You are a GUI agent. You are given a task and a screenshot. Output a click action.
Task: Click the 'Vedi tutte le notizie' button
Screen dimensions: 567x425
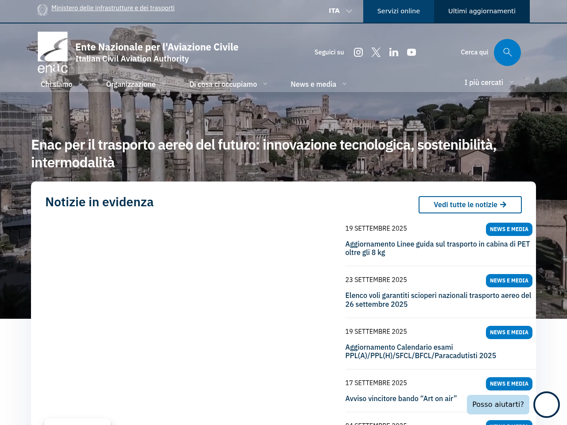click(x=470, y=205)
